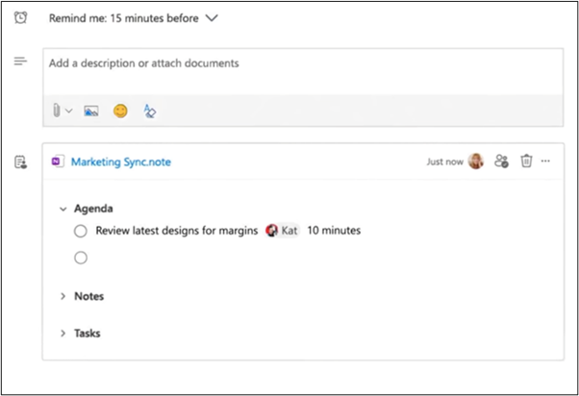The height and width of the screenshot is (396, 579).
Task: Click the text formatting painter icon
Action: [149, 111]
